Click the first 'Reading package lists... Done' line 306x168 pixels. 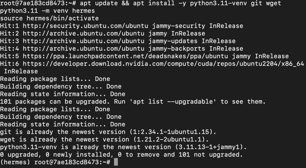click(x=55, y=79)
